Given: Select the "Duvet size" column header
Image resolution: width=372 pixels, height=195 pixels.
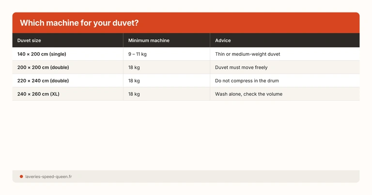Looking at the screenshot, I should 29,40.
